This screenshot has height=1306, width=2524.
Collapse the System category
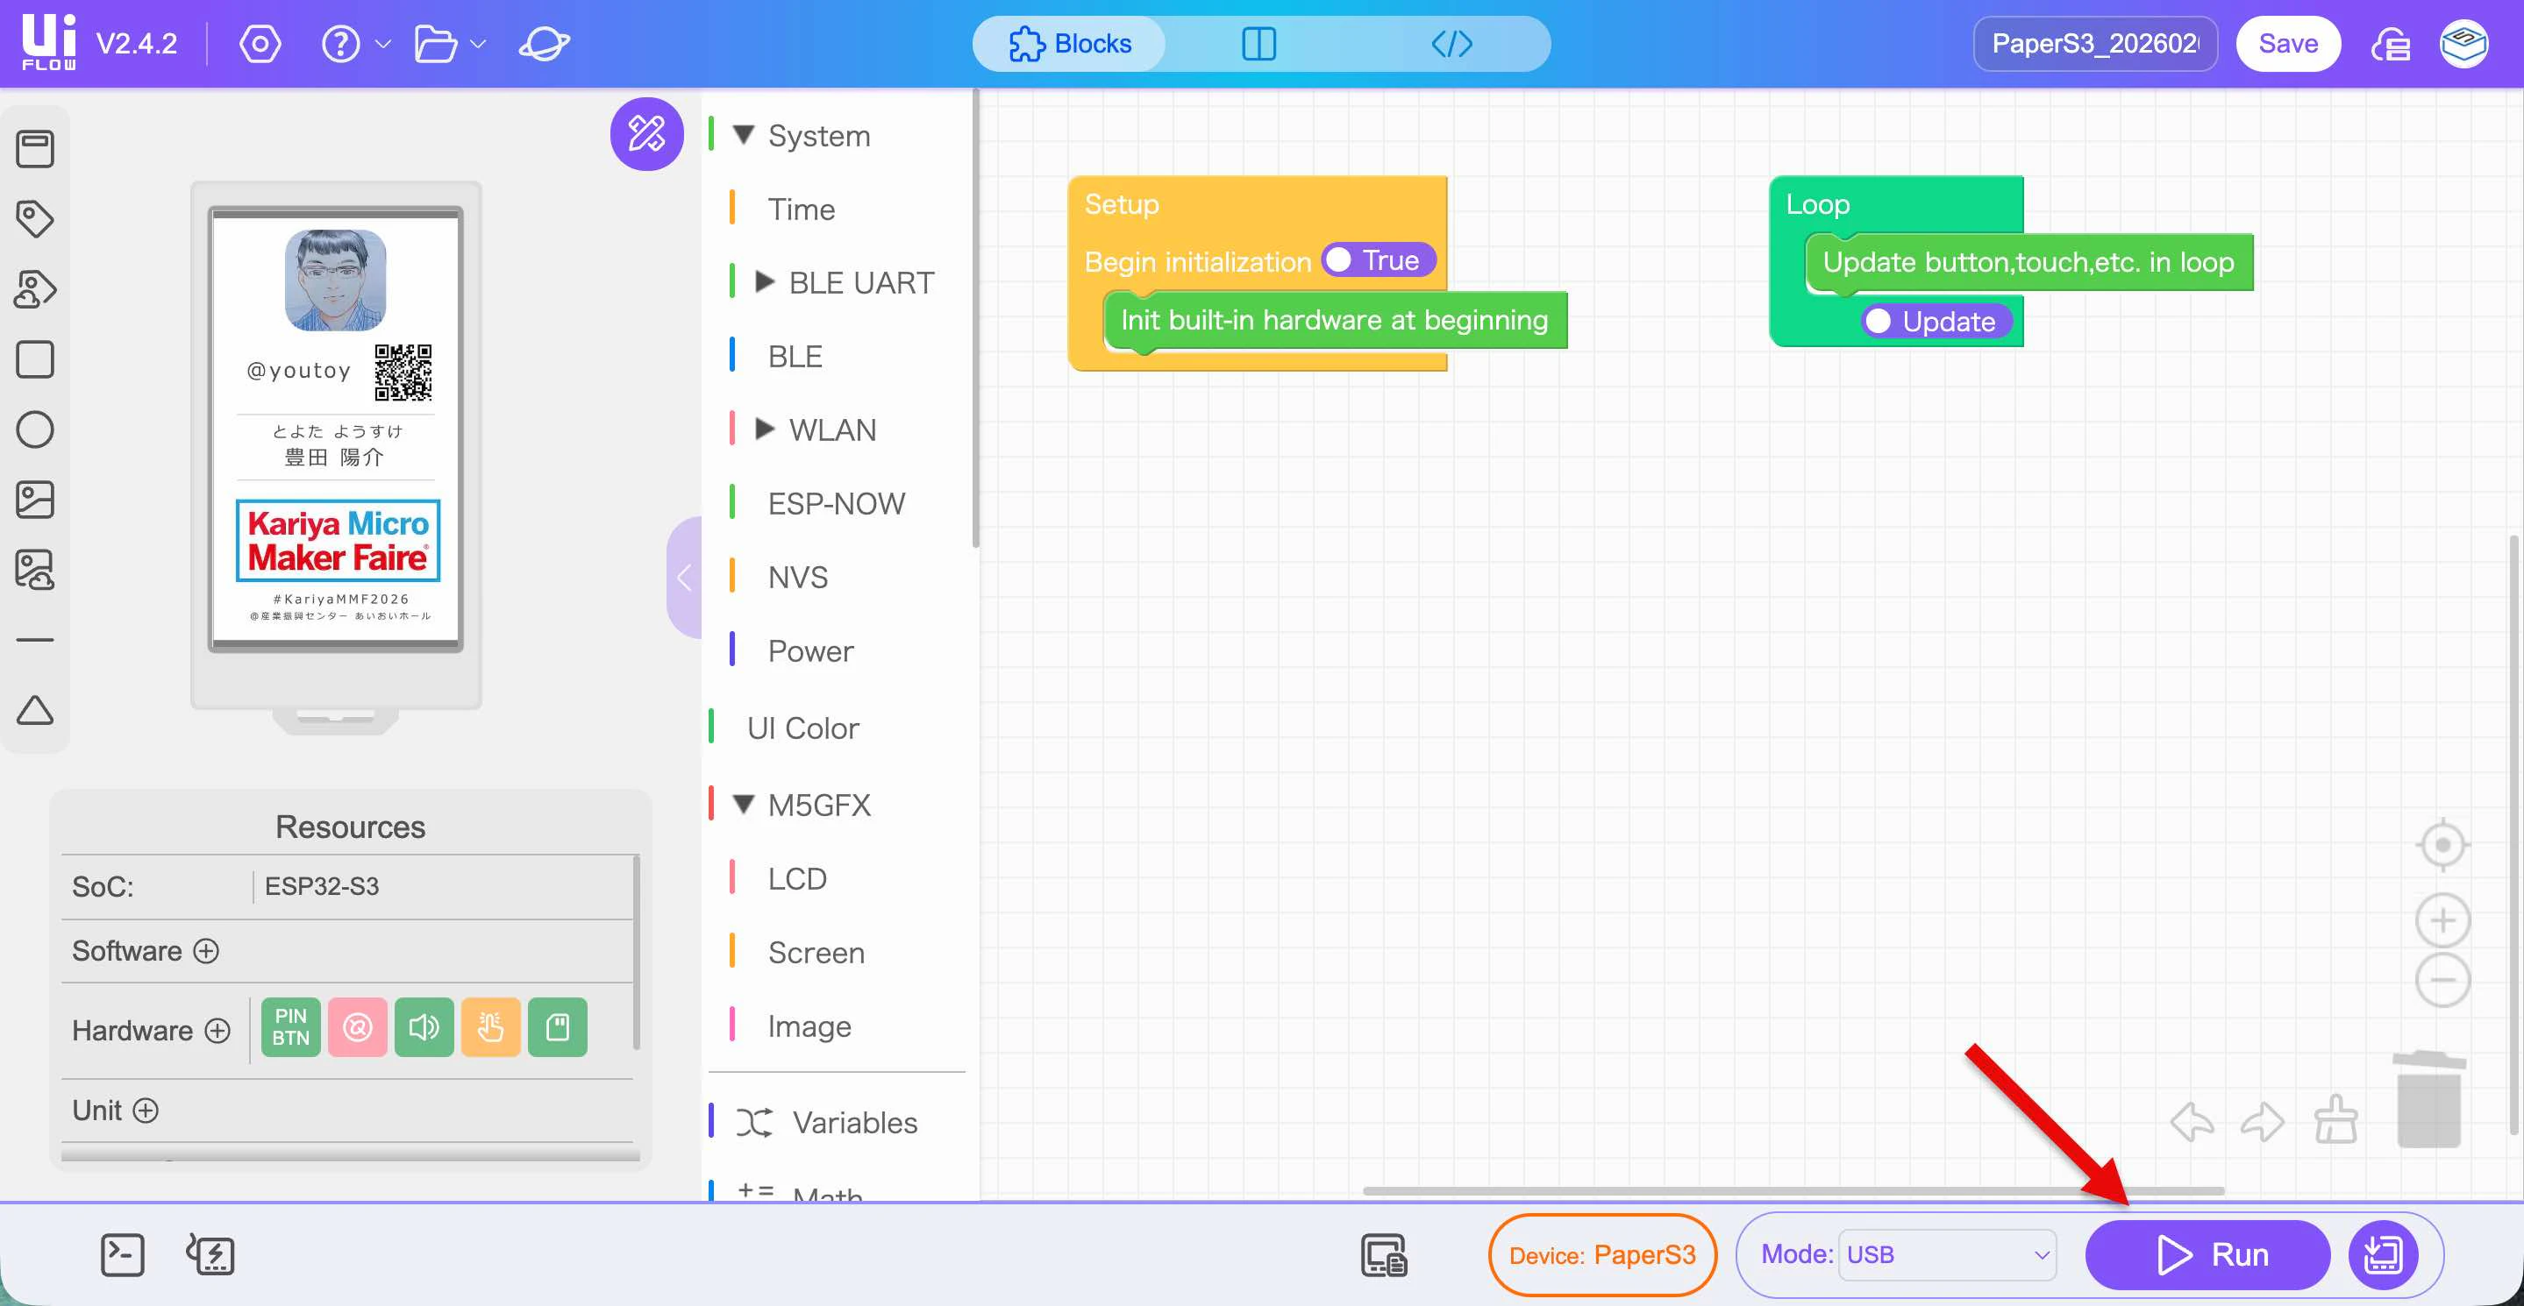pos(744,135)
